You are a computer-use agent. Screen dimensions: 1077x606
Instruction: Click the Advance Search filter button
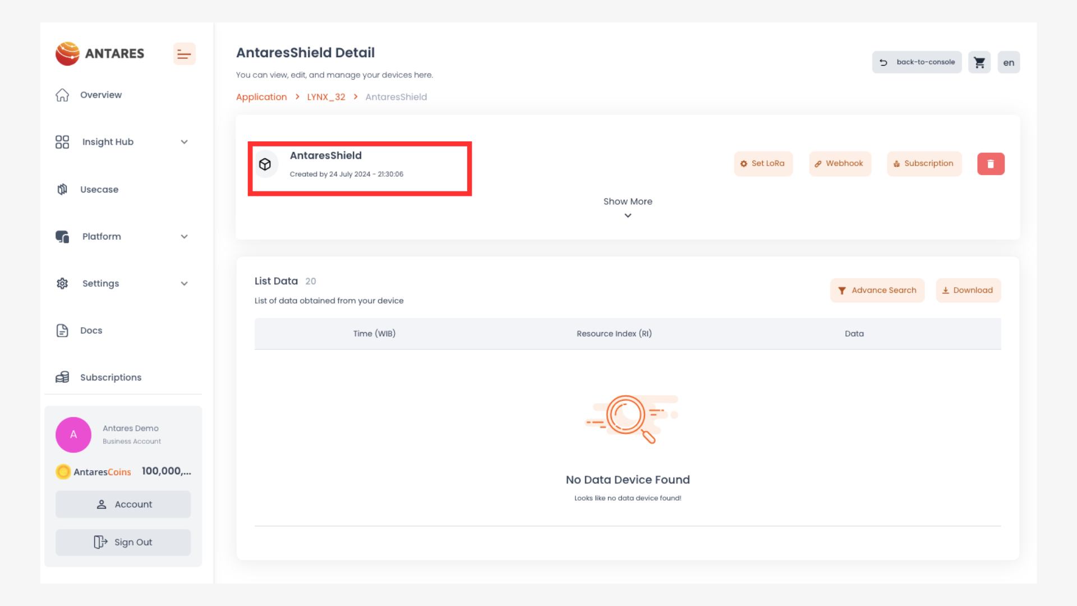(x=877, y=291)
